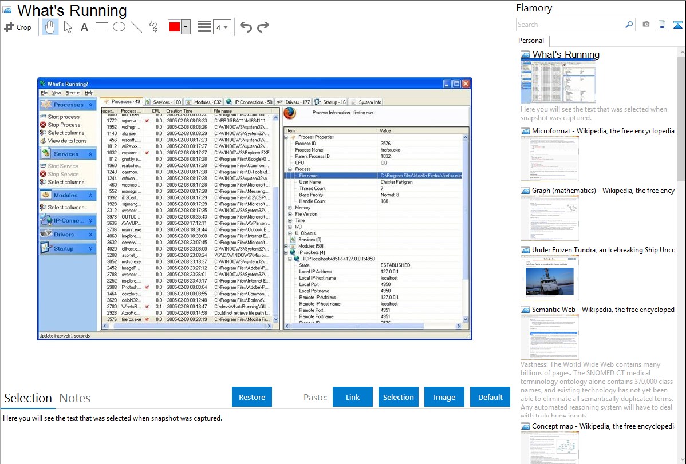The height and width of the screenshot is (464, 686).
Task: Open the What's Running snapshot thumbnail
Action: tap(558, 82)
